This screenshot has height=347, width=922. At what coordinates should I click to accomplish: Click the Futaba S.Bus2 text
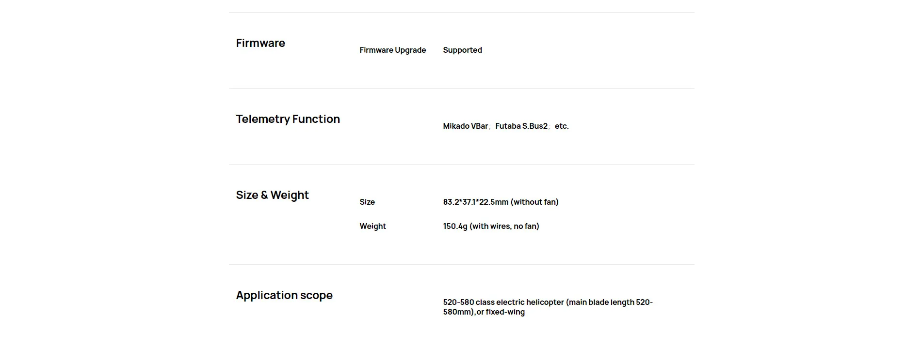click(521, 126)
